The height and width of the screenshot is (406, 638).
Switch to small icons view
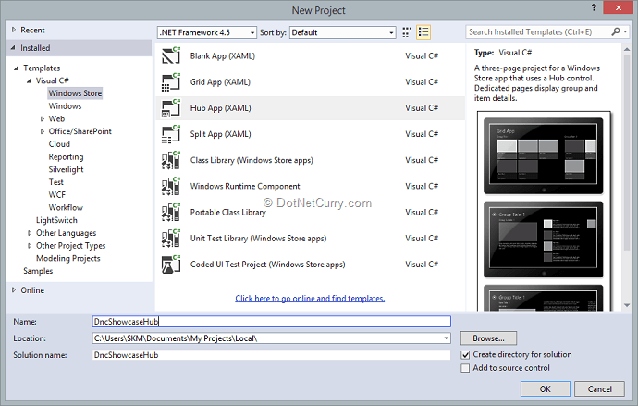click(407, 32)
